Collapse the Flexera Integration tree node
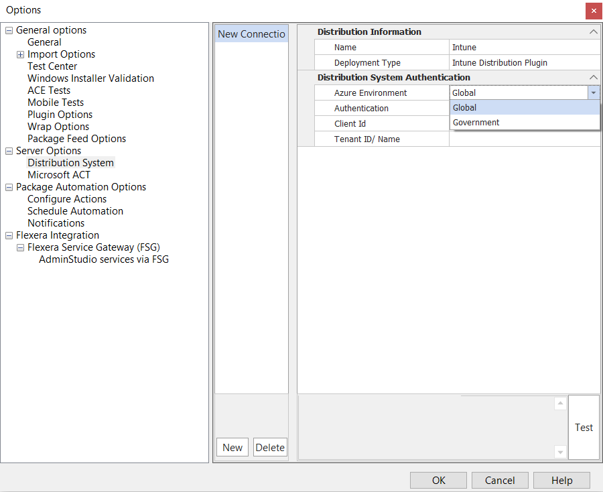 (8, 235)
